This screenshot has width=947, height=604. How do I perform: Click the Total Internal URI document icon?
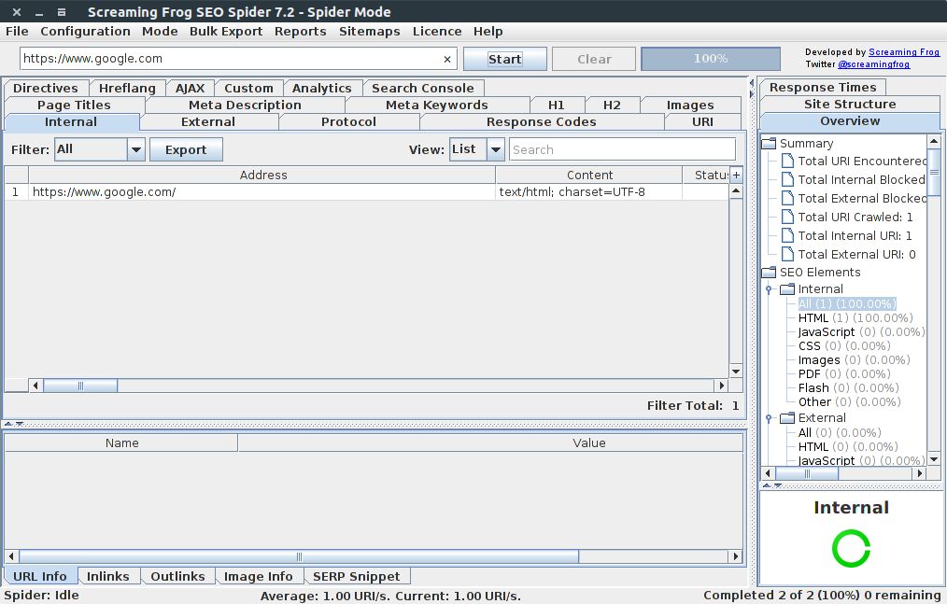(x=787, y=235)
